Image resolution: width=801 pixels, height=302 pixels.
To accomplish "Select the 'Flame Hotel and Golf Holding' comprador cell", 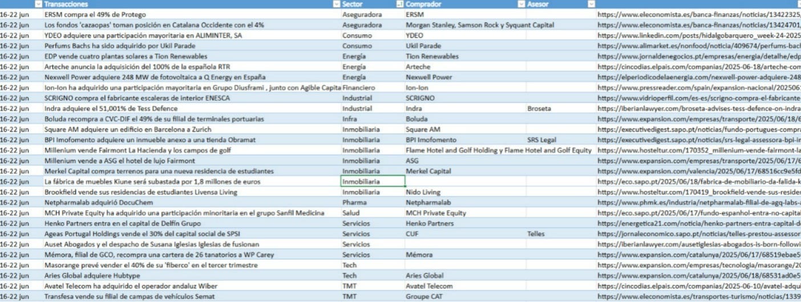I will 464,150.
